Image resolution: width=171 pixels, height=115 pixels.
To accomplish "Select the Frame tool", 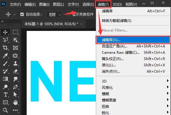I will click(15, 48).
